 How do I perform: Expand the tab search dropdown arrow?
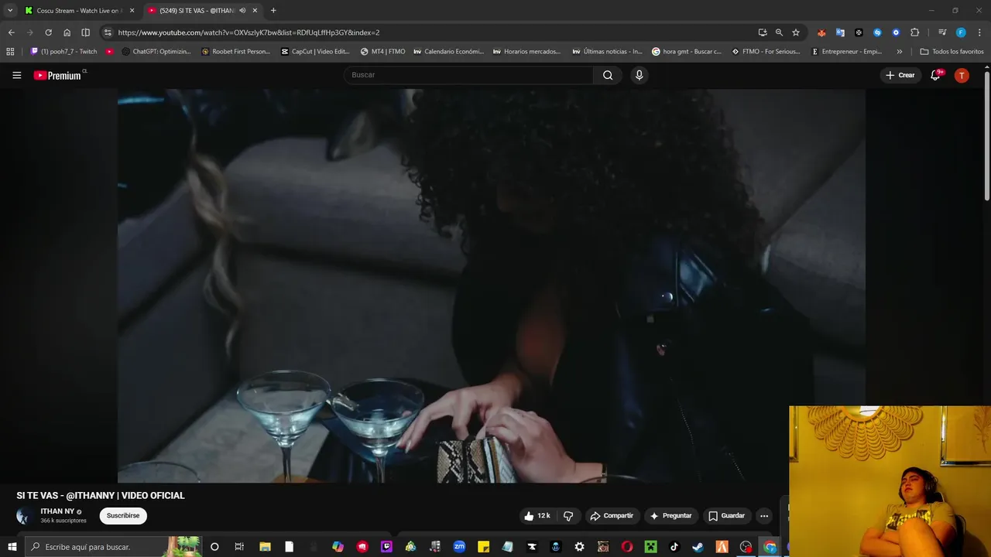coord(10,11)
